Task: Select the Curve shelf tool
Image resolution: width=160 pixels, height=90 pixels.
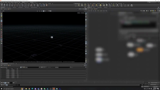Action: [22, 5]
